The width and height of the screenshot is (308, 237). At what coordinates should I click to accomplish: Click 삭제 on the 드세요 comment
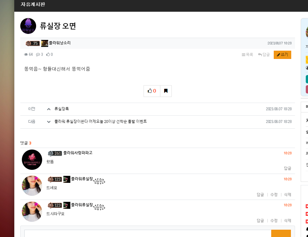[x=288, y=195]
